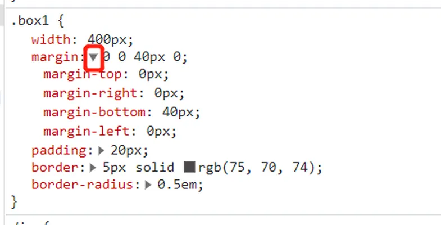Collapse the margin shorthand triangle
This screenshot has width=441, height=225.
93,57
